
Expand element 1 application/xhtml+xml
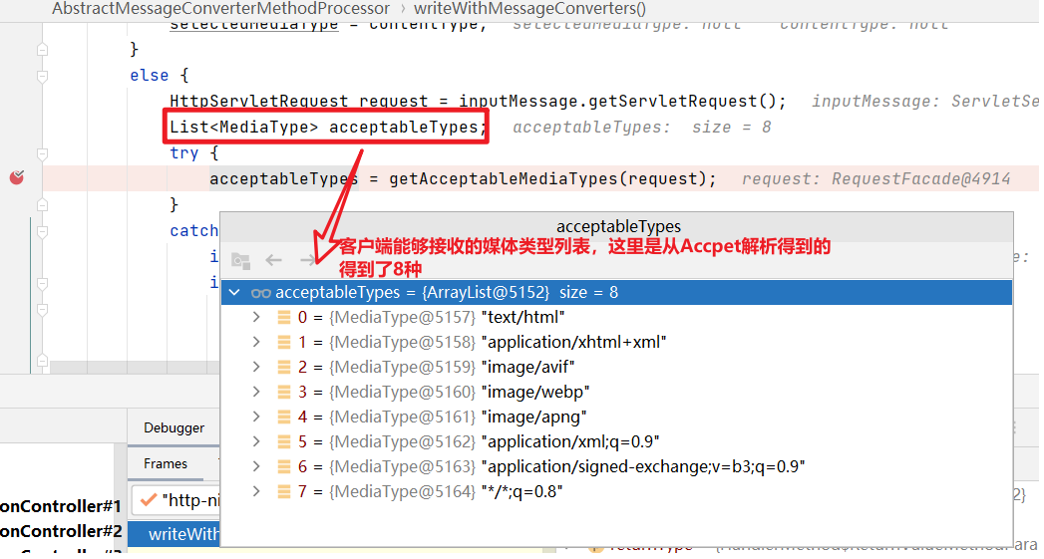coord(256,343)
